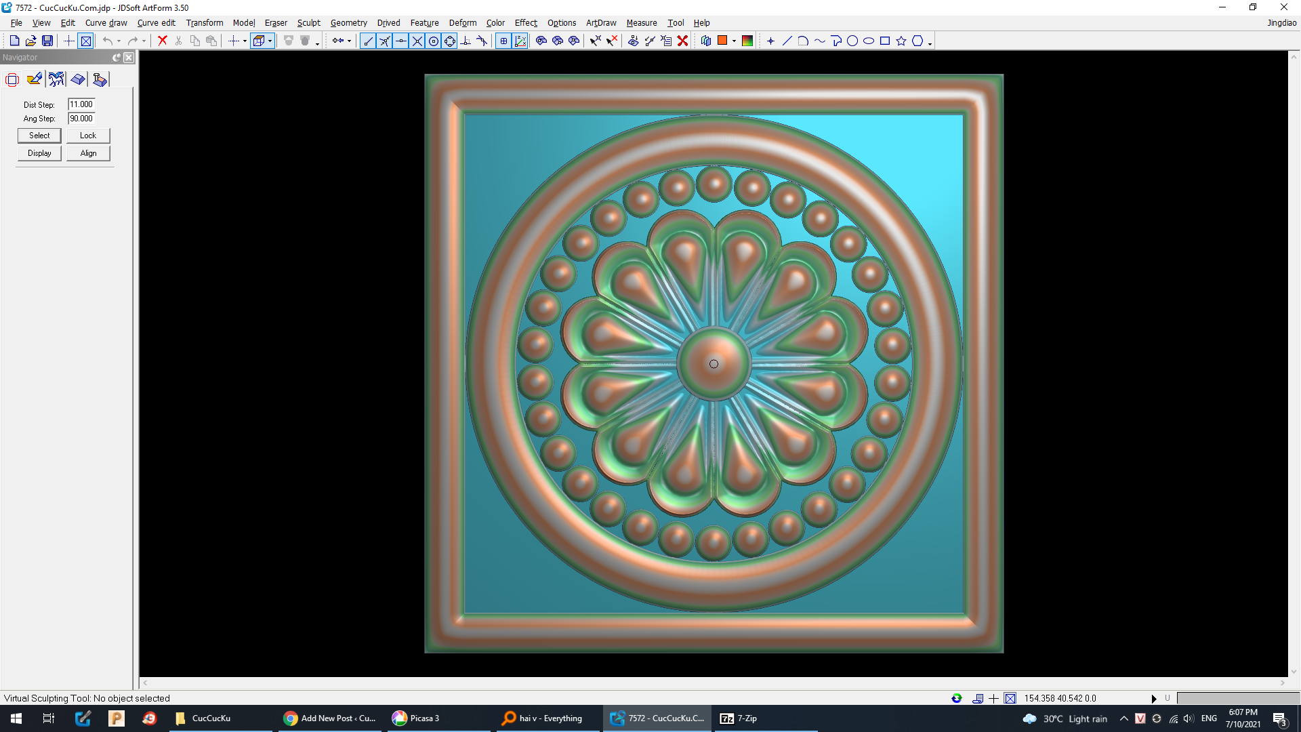Click the red delete X icon
The width and height of the screenshot is (1301, 732).
click(x=163, y=41)
